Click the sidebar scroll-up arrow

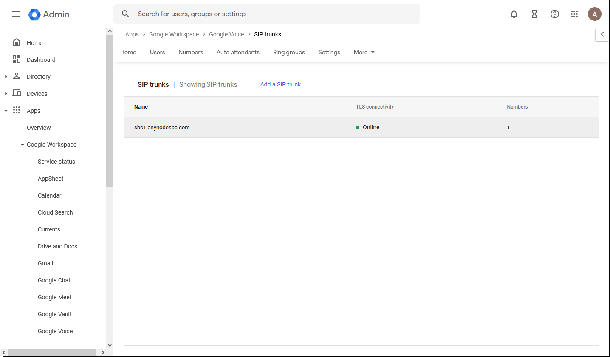coord(110,31)
